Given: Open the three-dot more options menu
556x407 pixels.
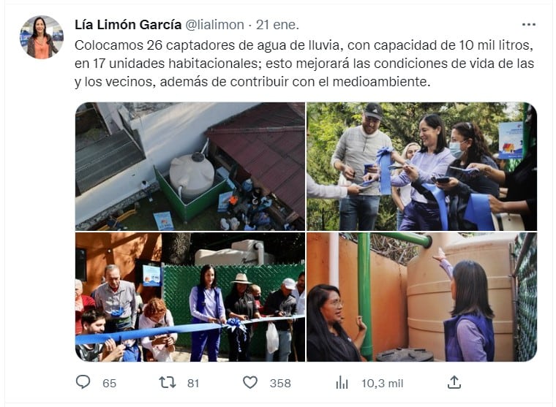Looking at the screenshot, I should click(529, 24).
